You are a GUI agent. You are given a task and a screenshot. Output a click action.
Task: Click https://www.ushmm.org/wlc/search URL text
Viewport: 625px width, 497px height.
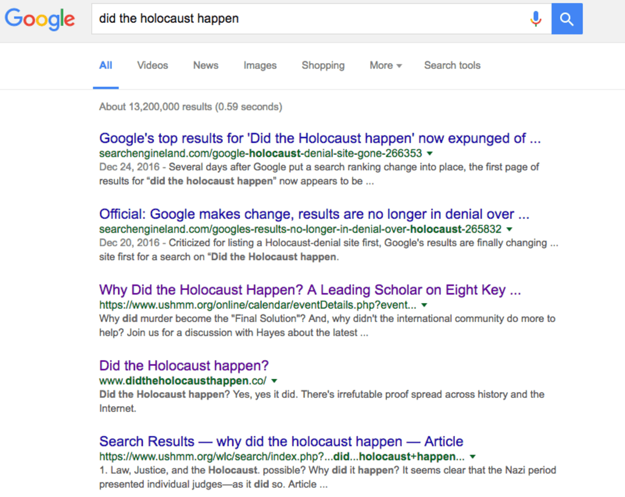click(x=282, y=456)
